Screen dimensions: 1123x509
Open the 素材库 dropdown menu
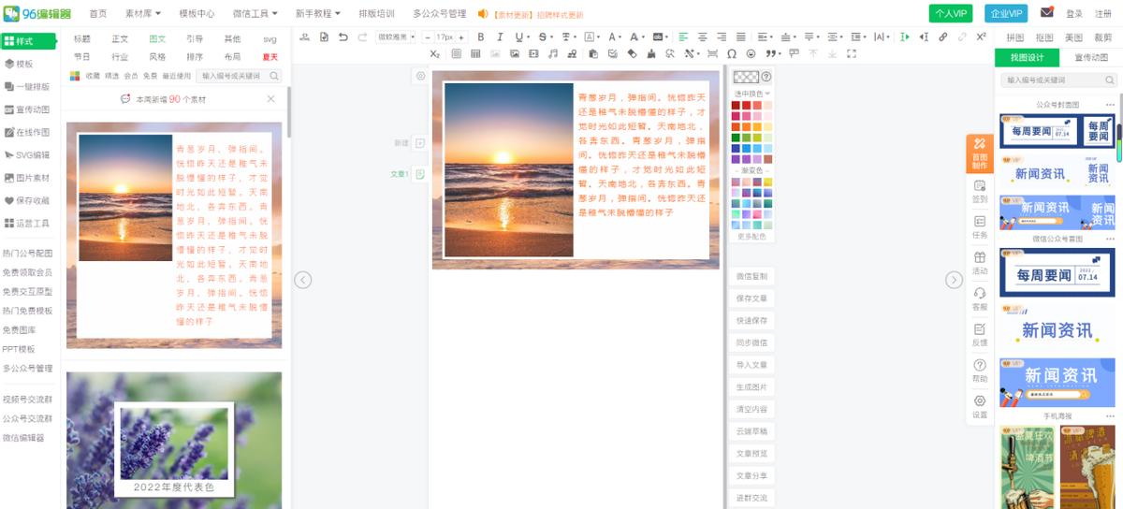tap(143, 14)
